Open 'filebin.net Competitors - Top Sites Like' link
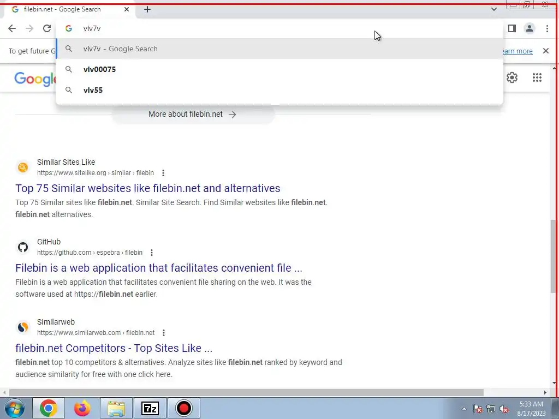 (114, 348)
